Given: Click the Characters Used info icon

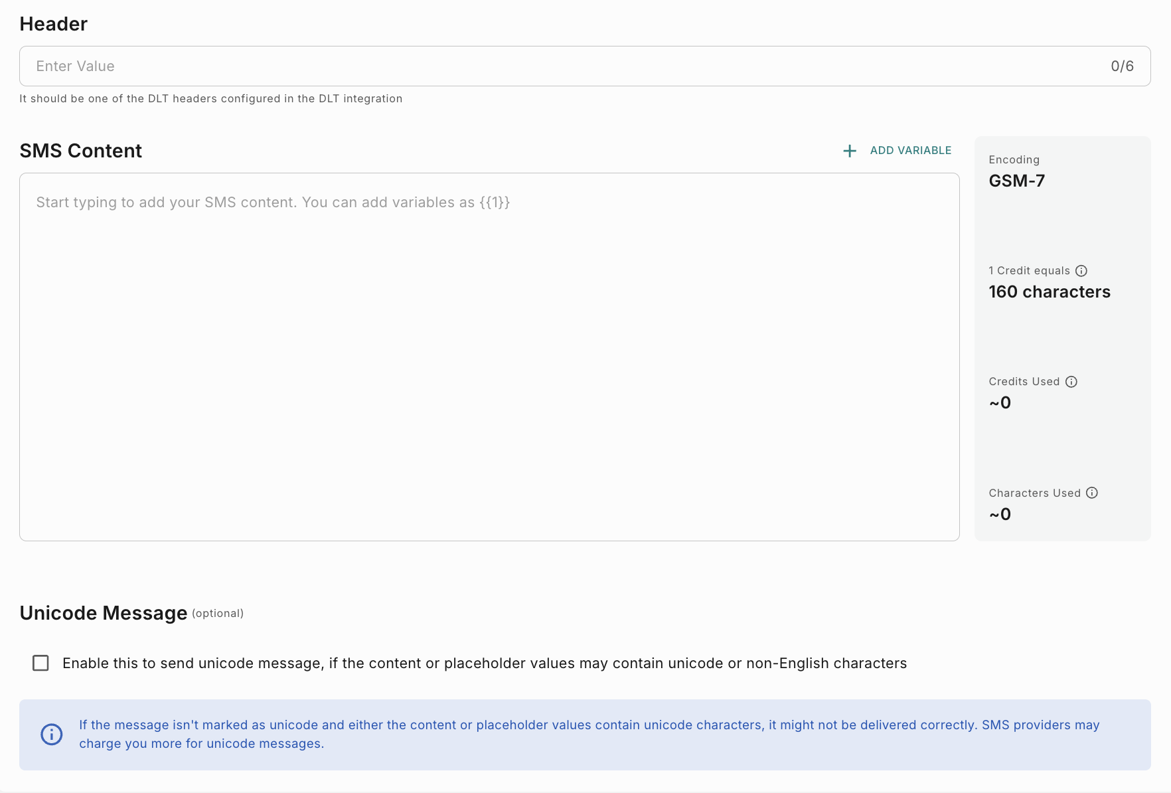Looking at the screenshot, I should tap(1092, 493).
